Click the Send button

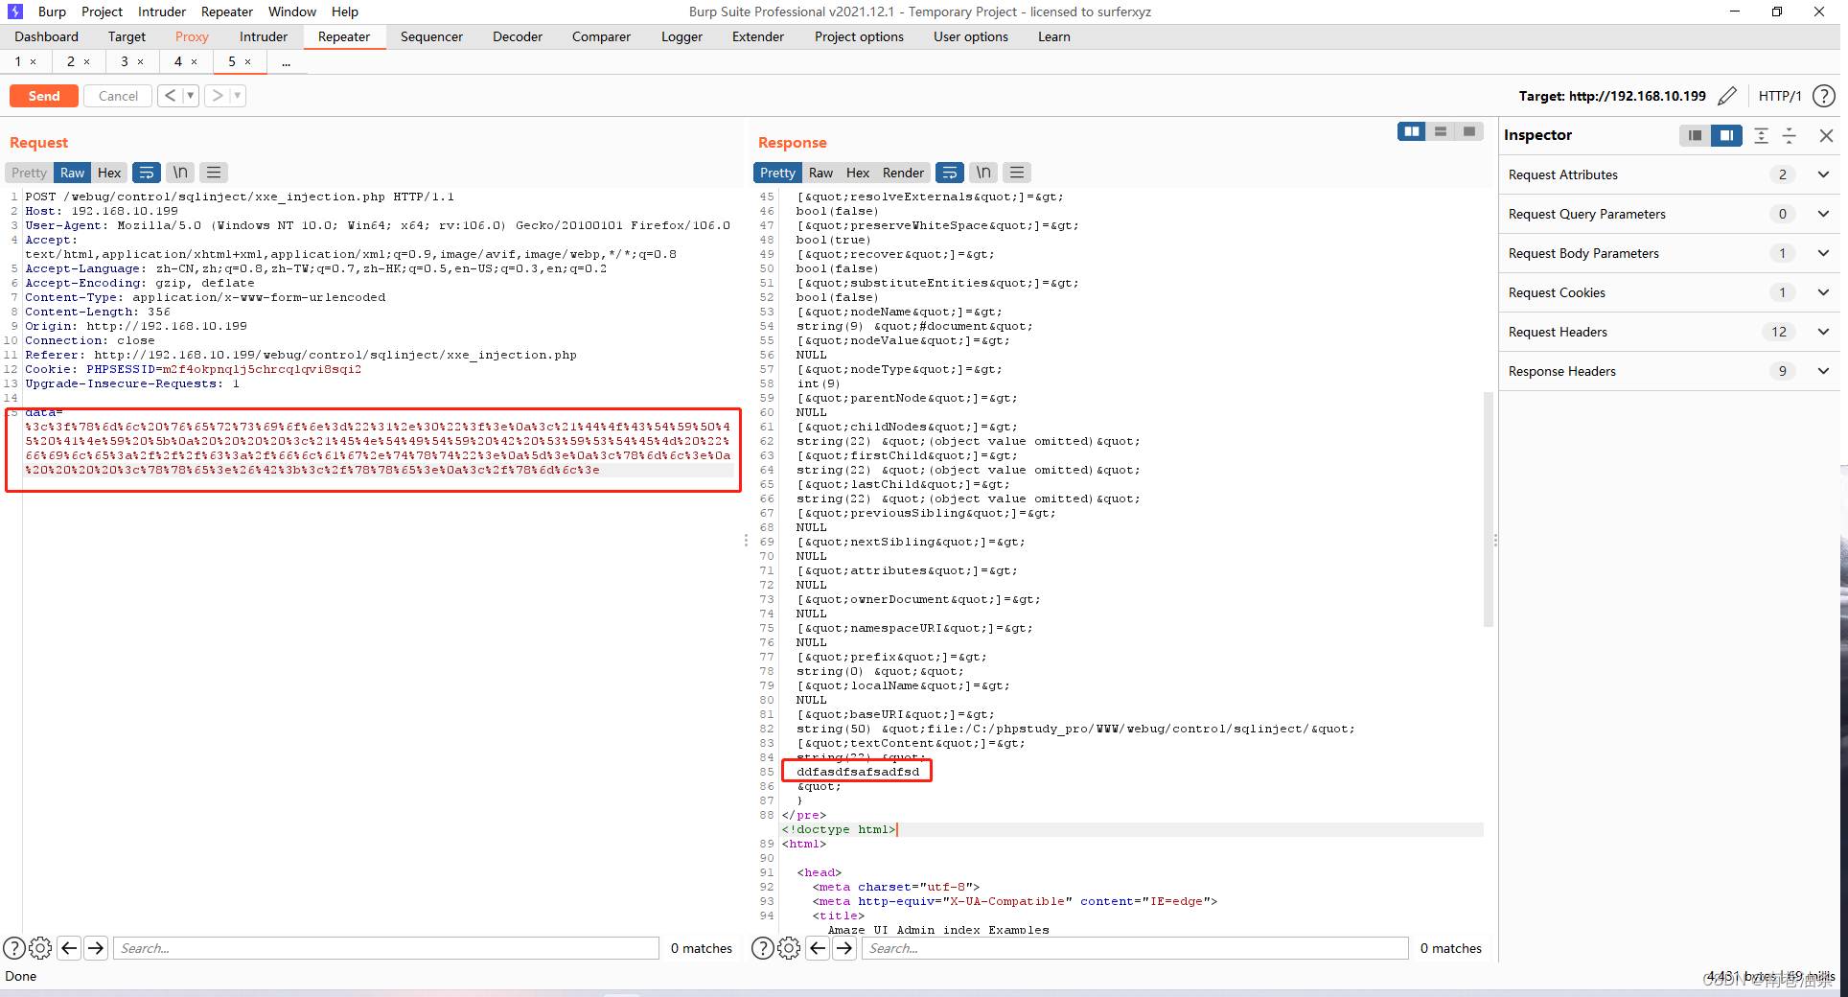pyautogui.click(x=43, y=95)
